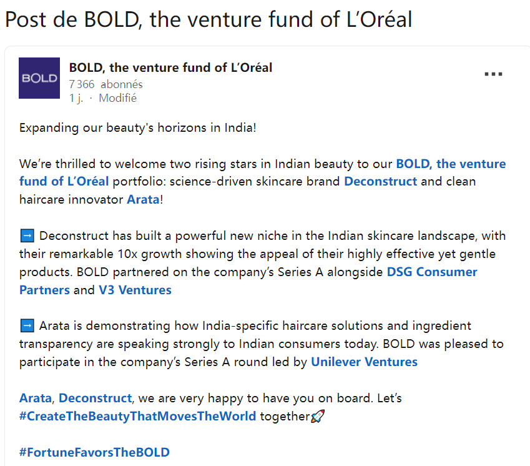Click Deconstruct mention in closing 'happy to have you' line

point(95,398)
